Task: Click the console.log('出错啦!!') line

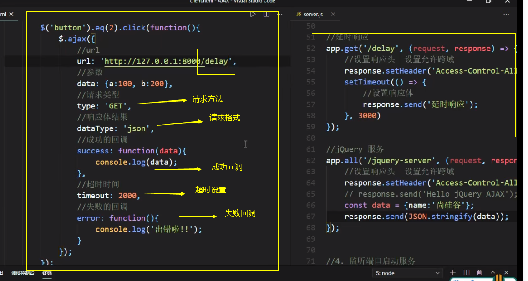Action: [x=148, y=229]
